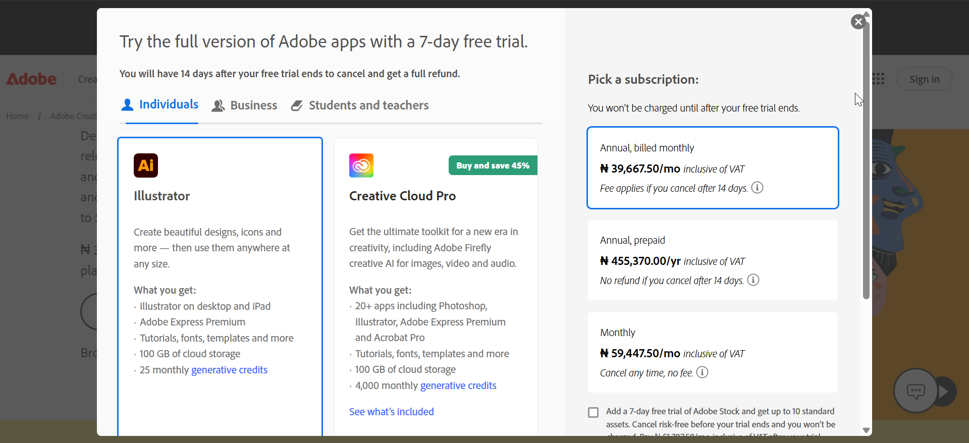Open info icon beside Cancel any time
Image resolution: width=969 pixels, height=443 pixels.
point(702,372)
